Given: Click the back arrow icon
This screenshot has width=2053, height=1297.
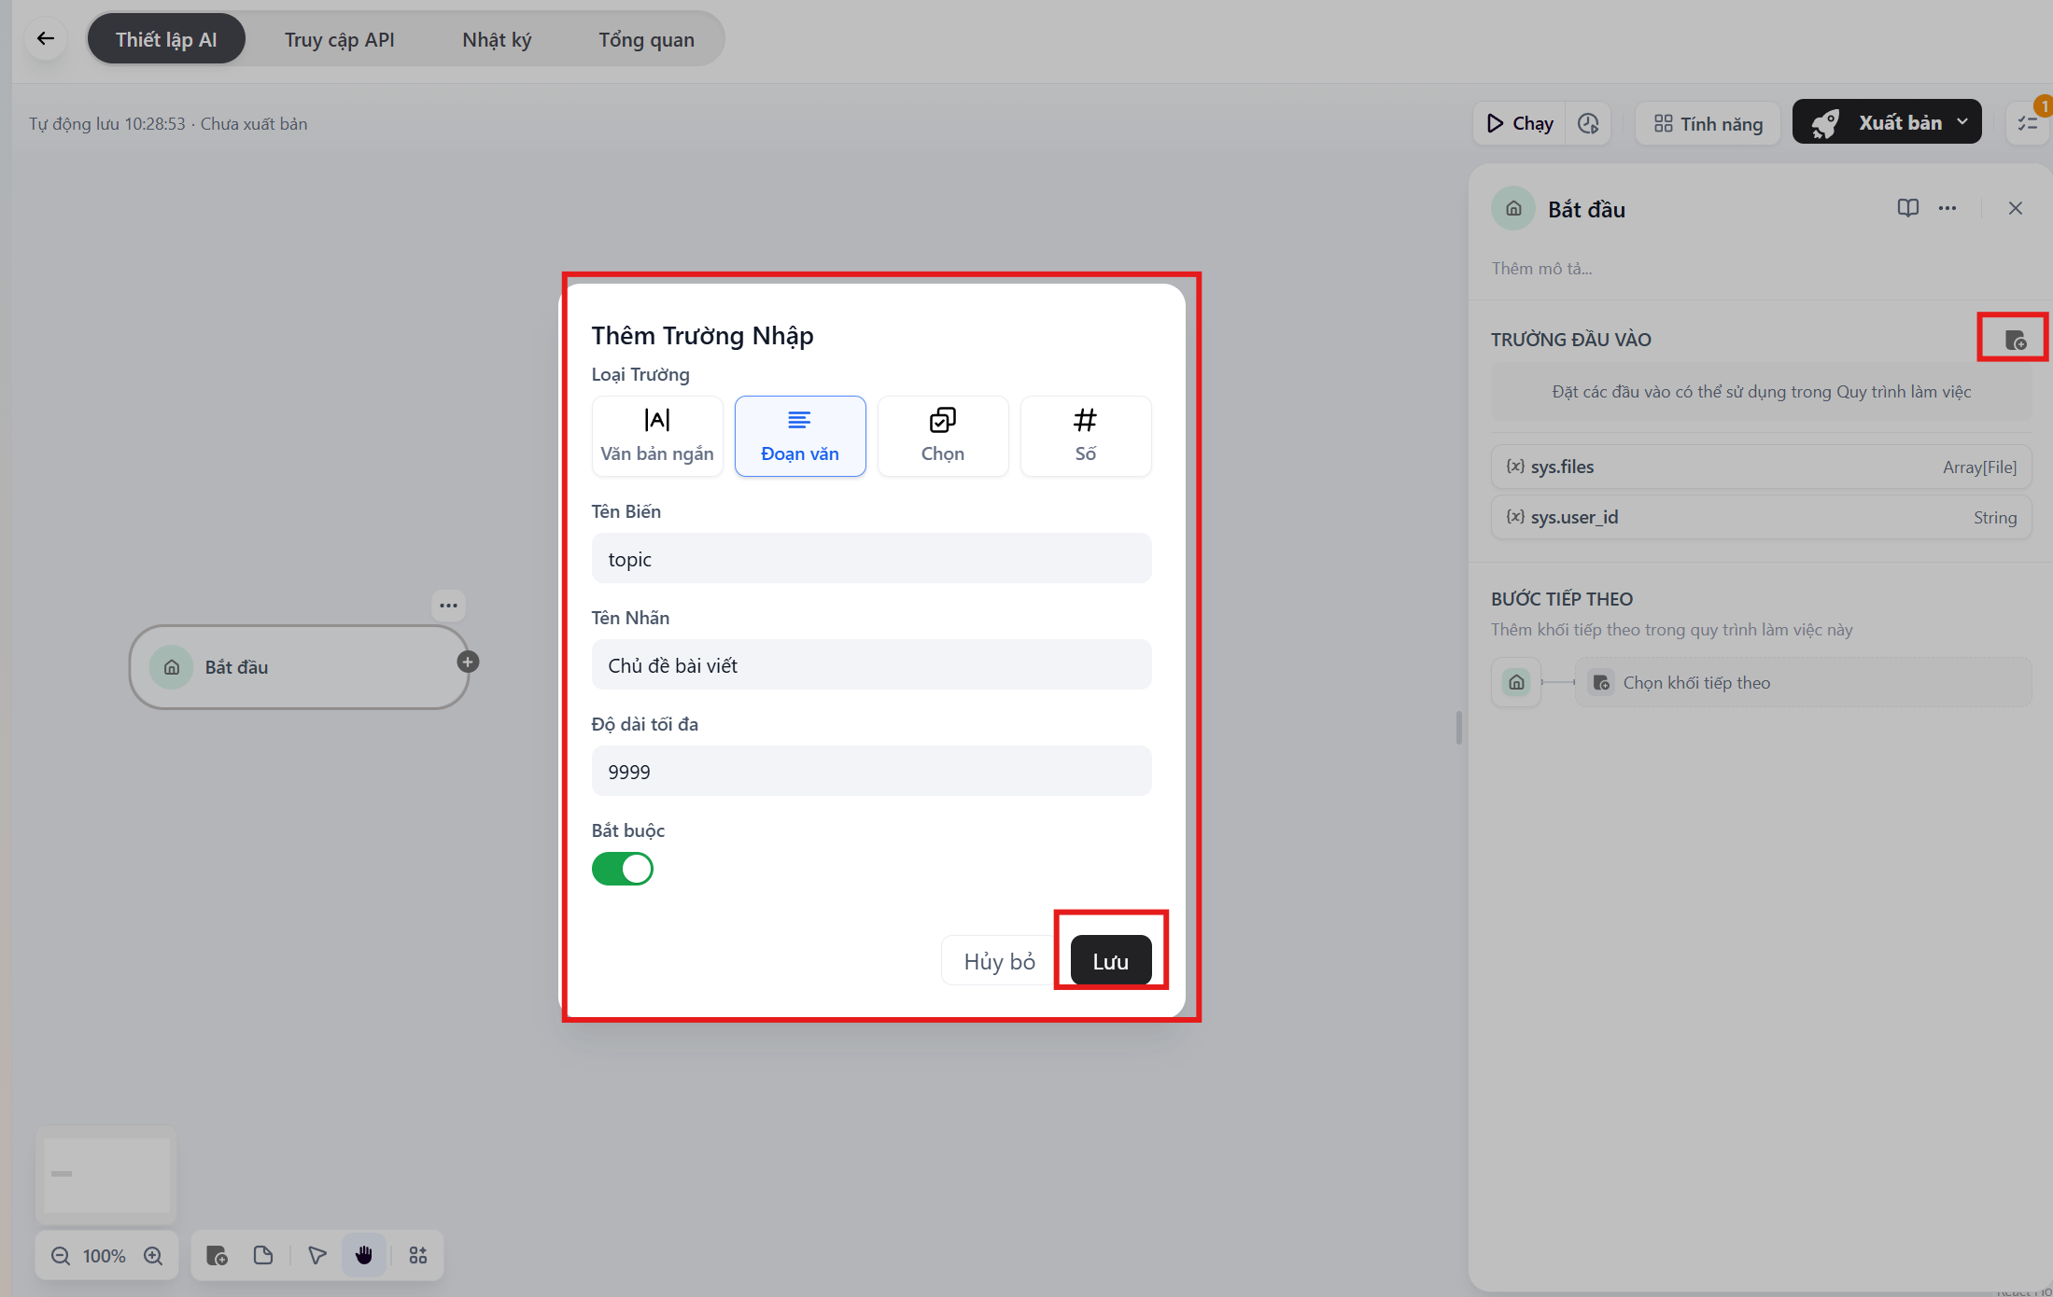Looking at the screenshot, I should click(46, 38).
